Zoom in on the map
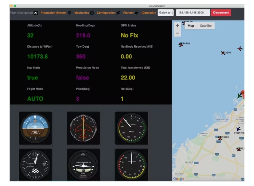This screenshot has width=254, height=186. click(x=178, y=26)
